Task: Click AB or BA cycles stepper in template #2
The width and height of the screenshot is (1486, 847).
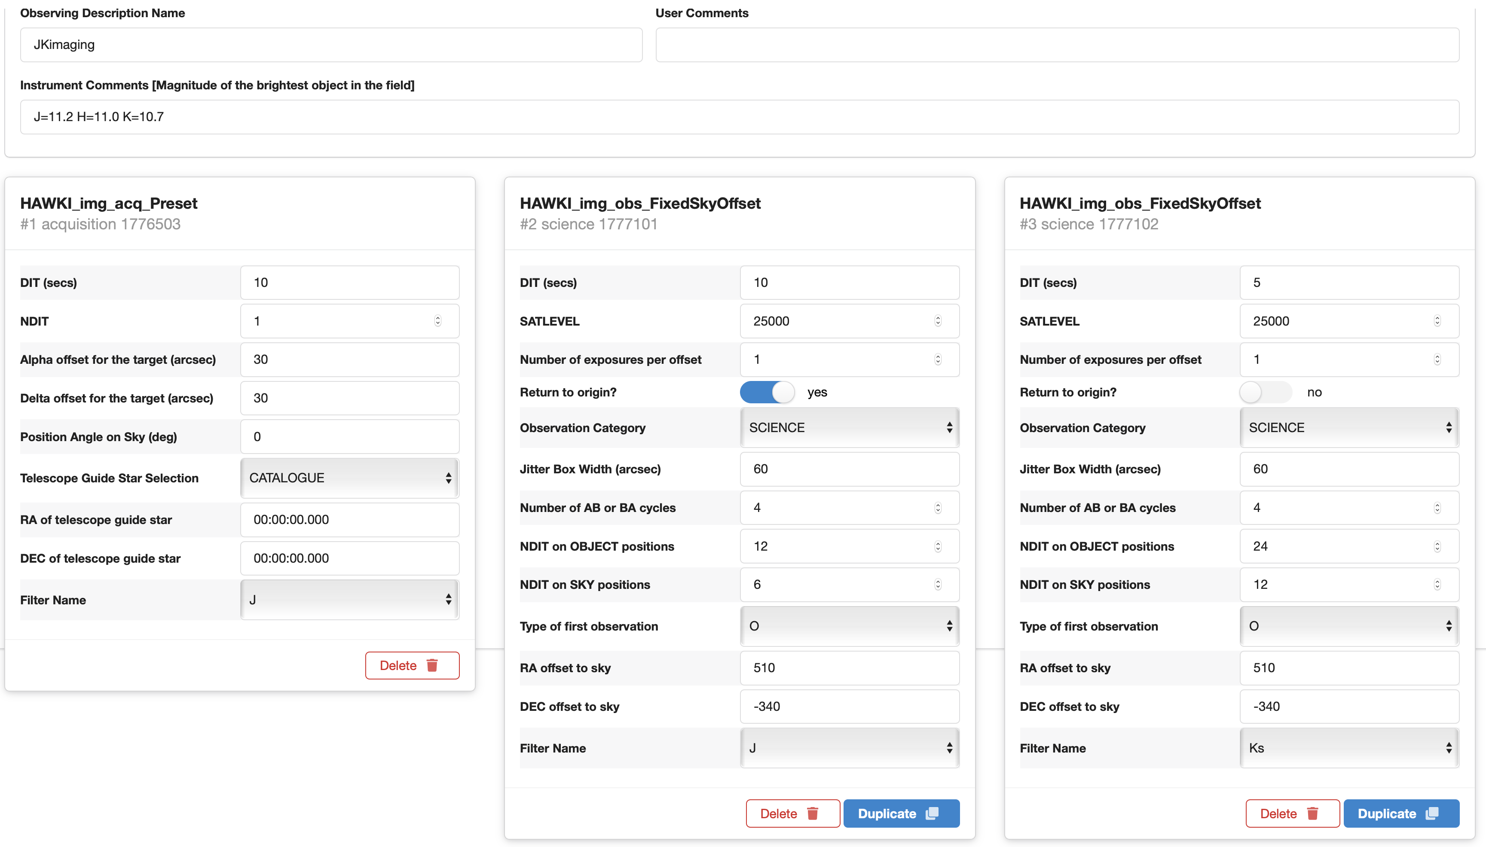Action: tap(938, 508)
